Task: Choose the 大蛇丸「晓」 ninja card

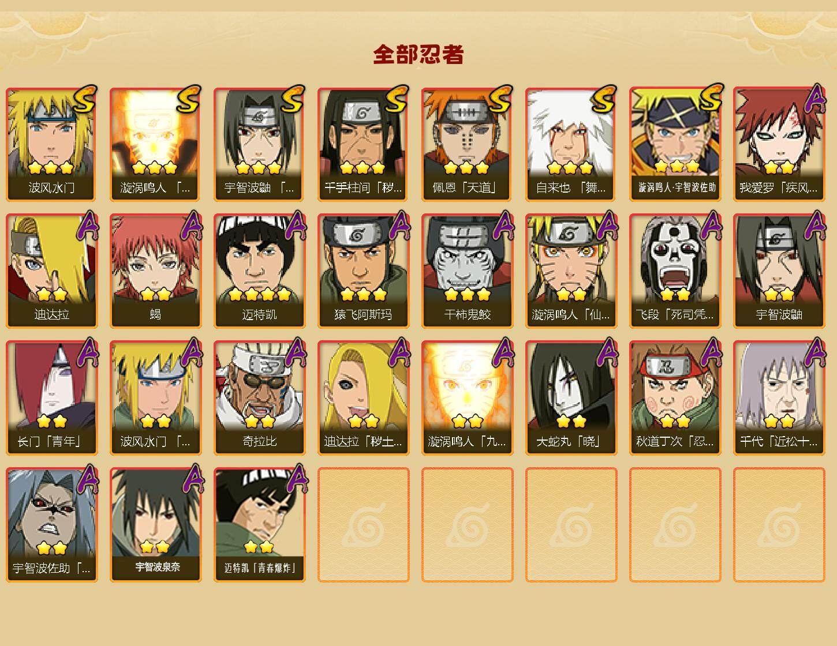Action: [x=571, y=398]
